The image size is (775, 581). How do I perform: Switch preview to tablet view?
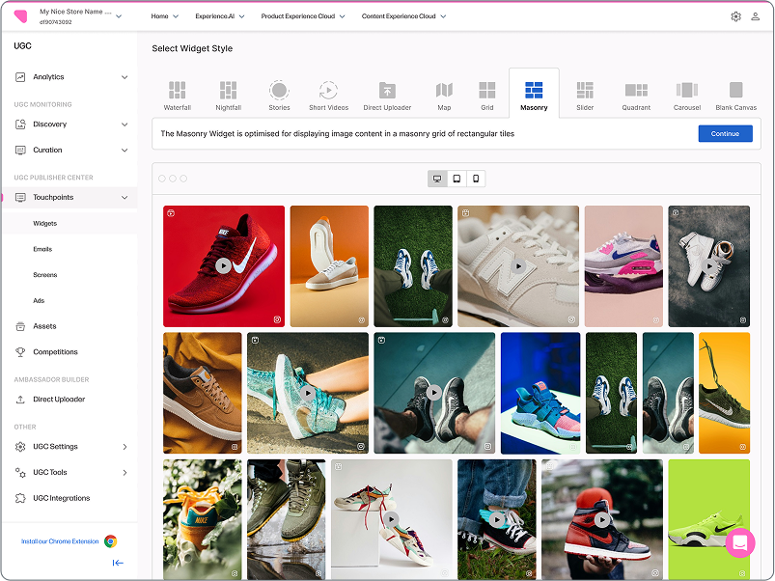(x=456, y=179)
